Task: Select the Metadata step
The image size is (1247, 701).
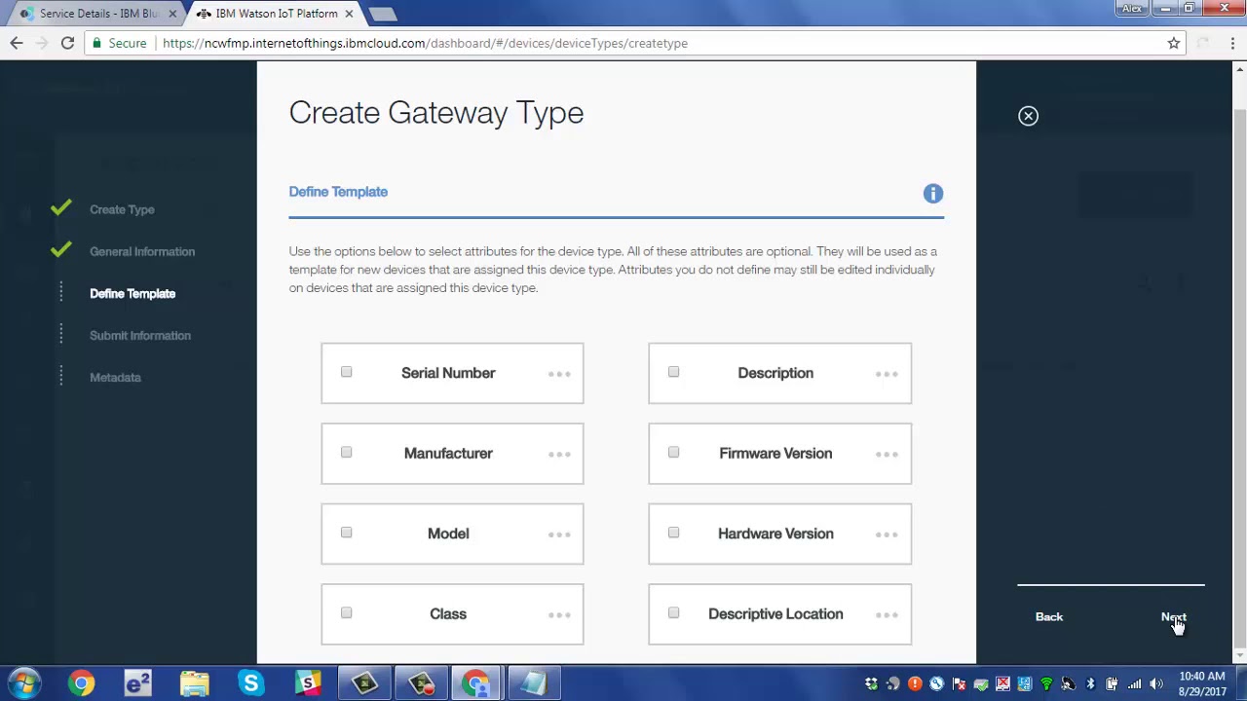Action: [x=115, y=377]
